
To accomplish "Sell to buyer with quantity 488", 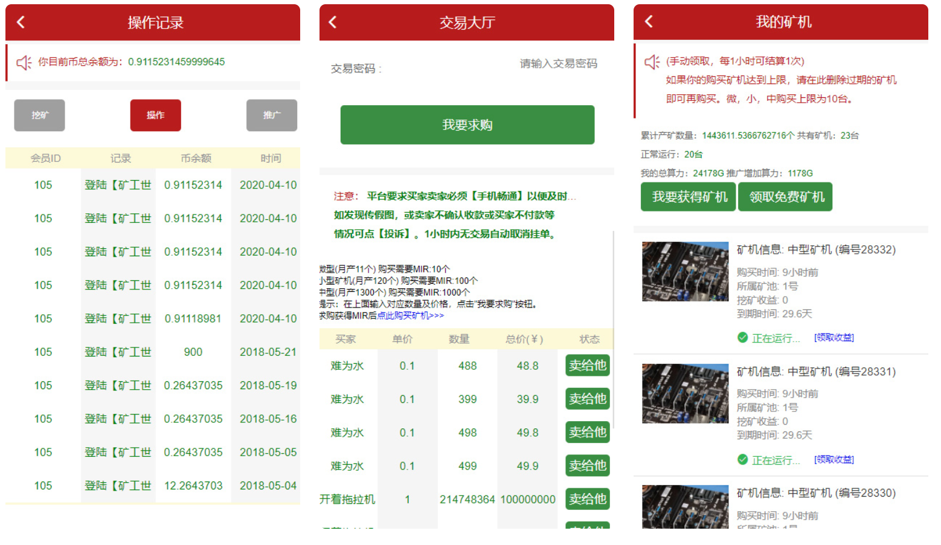I will click(587, 366).
